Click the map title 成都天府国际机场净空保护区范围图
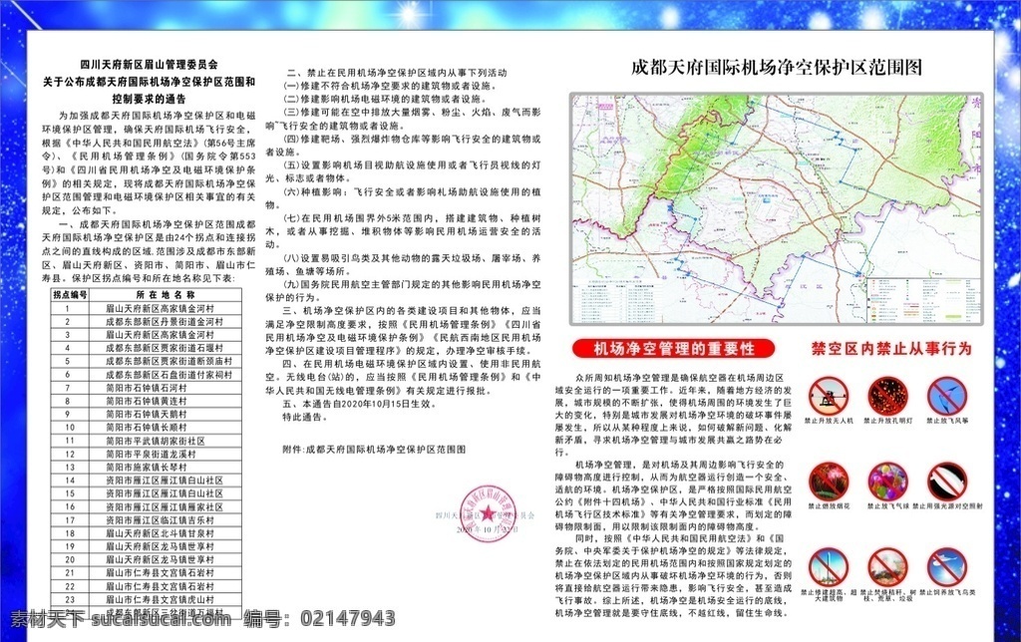 pos(776,67)
